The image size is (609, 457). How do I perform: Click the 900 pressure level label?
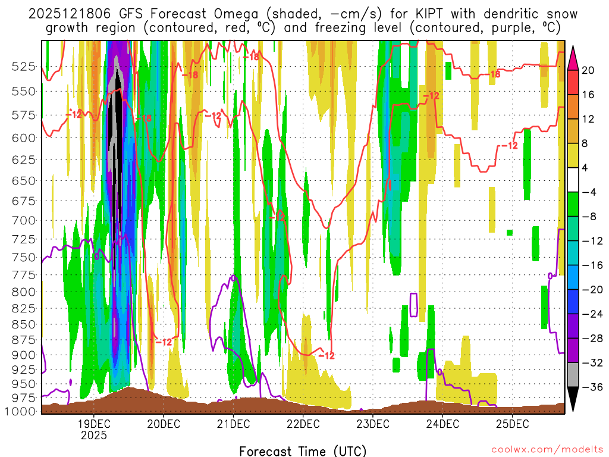coord(24,355)
